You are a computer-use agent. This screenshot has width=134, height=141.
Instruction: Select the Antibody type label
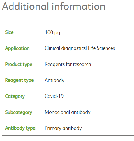tap(20, 128)
